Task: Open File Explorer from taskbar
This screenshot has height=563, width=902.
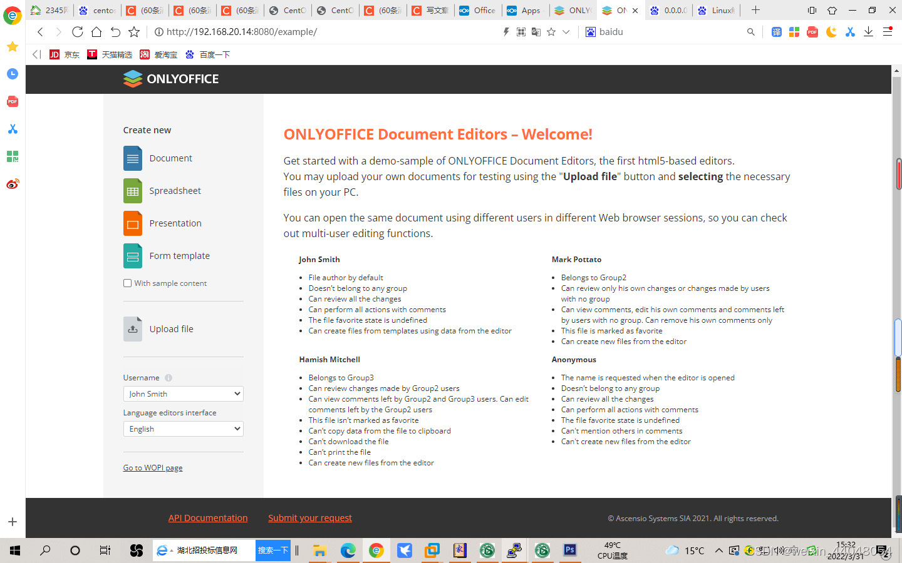Action: tap(319, 550)
